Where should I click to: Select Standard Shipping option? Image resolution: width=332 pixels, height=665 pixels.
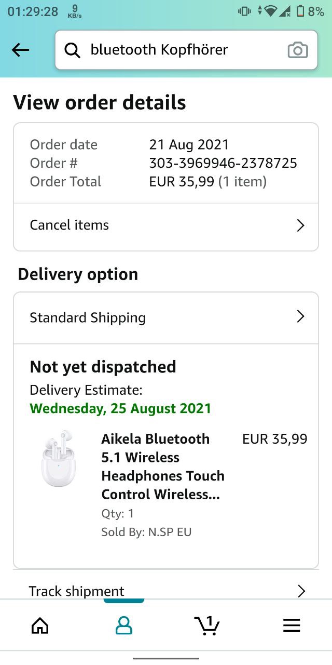(x=88, y=317)
